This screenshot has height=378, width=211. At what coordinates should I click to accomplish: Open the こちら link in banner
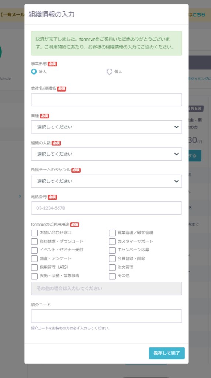[x=199, y=14]
